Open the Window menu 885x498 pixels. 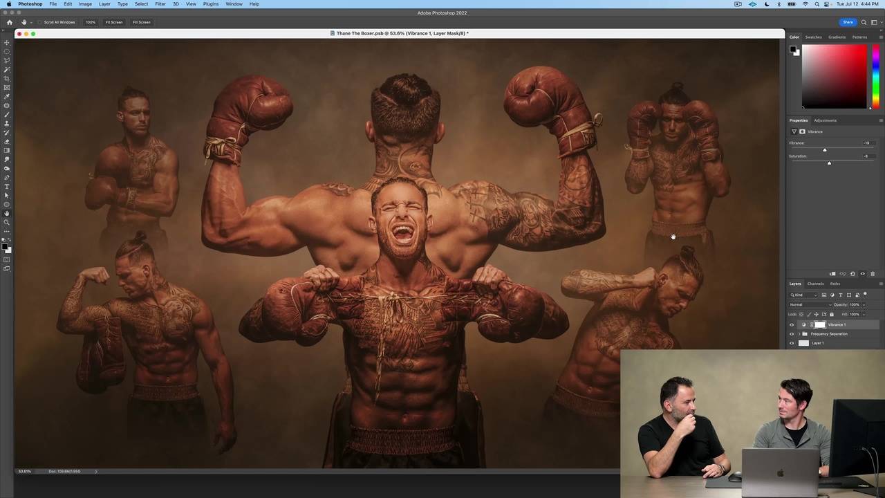234,4
